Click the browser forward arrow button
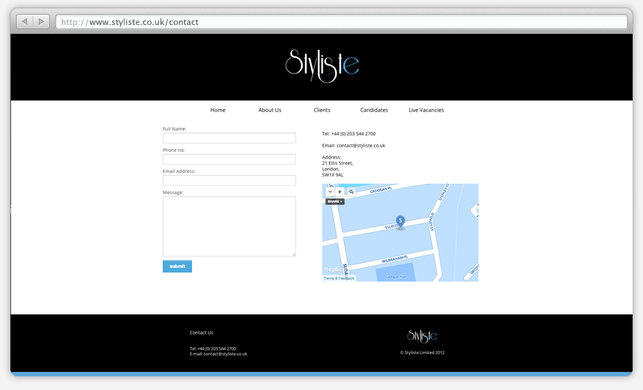Image resolution: width=643 pixels, height=390 pixels. pyautogui.click(x=42, y=22)
